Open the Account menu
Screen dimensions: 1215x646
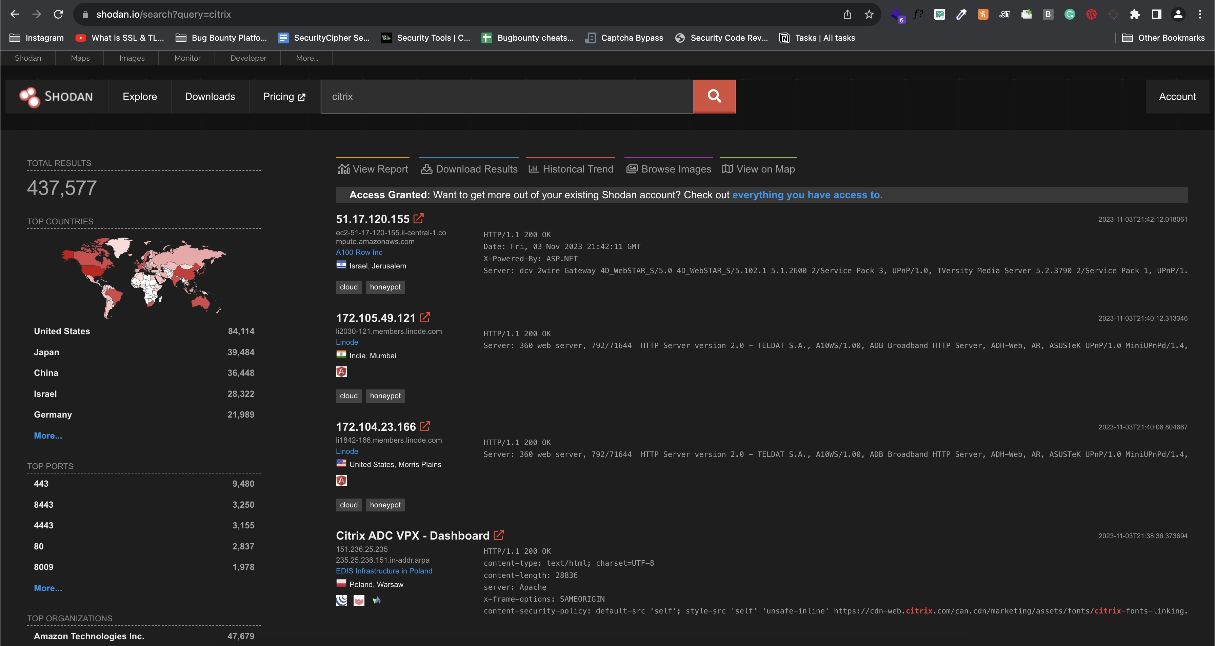click(x=1177, y=97)
